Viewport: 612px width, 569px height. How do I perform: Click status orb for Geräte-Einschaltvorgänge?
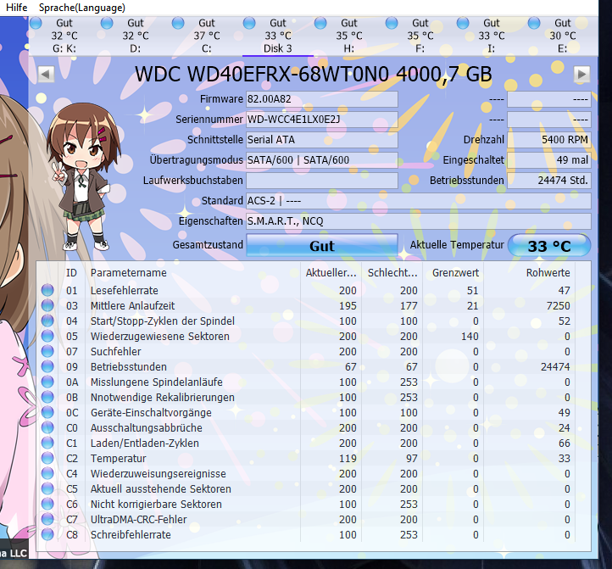click(x=47, y=412)
